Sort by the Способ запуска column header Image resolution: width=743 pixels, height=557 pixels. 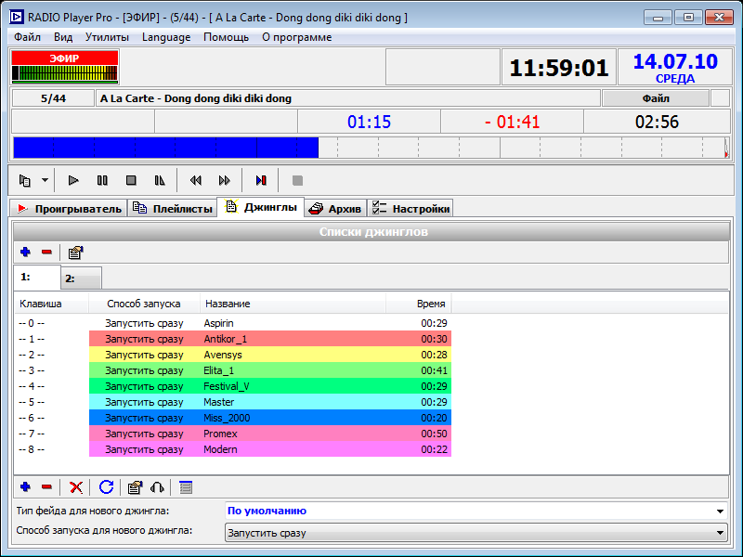tap(144, 304)
